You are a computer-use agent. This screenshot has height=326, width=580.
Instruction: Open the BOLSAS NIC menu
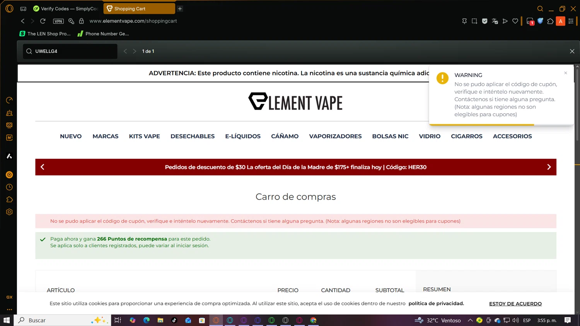[x=390, y=136]
